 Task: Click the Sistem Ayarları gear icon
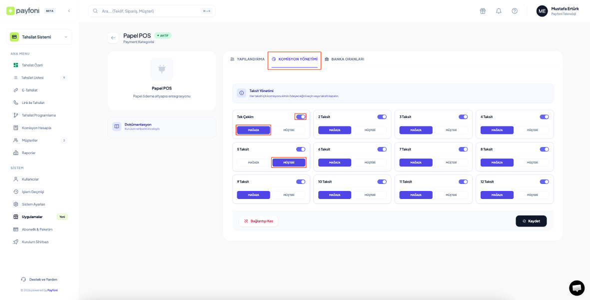16,204
